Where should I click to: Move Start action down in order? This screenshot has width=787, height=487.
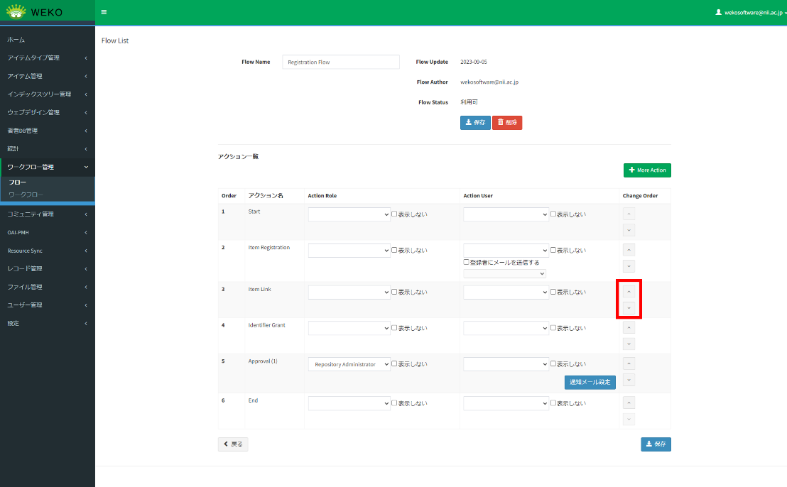coord(629,230)
